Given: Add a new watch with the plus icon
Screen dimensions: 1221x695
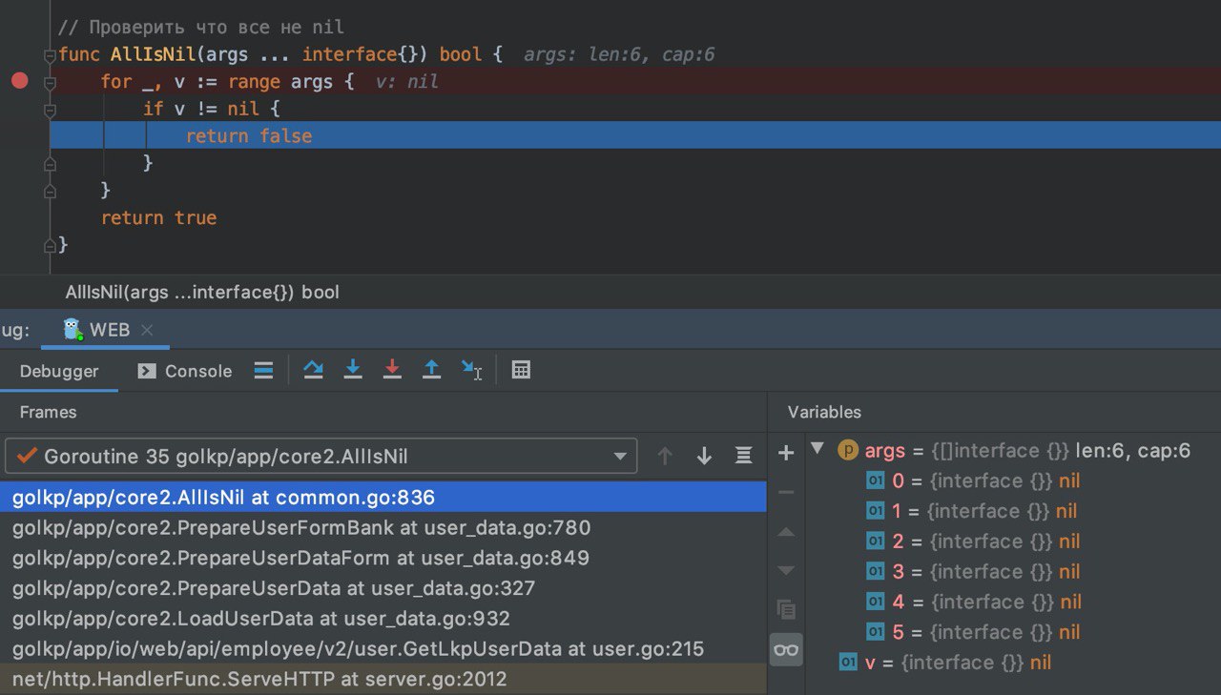Looking at the screenshot, I should (x=786, y=453).
